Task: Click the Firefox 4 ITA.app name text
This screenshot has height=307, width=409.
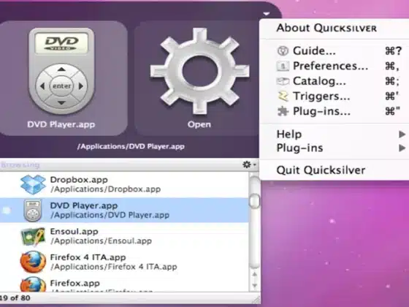Action: 88,257
